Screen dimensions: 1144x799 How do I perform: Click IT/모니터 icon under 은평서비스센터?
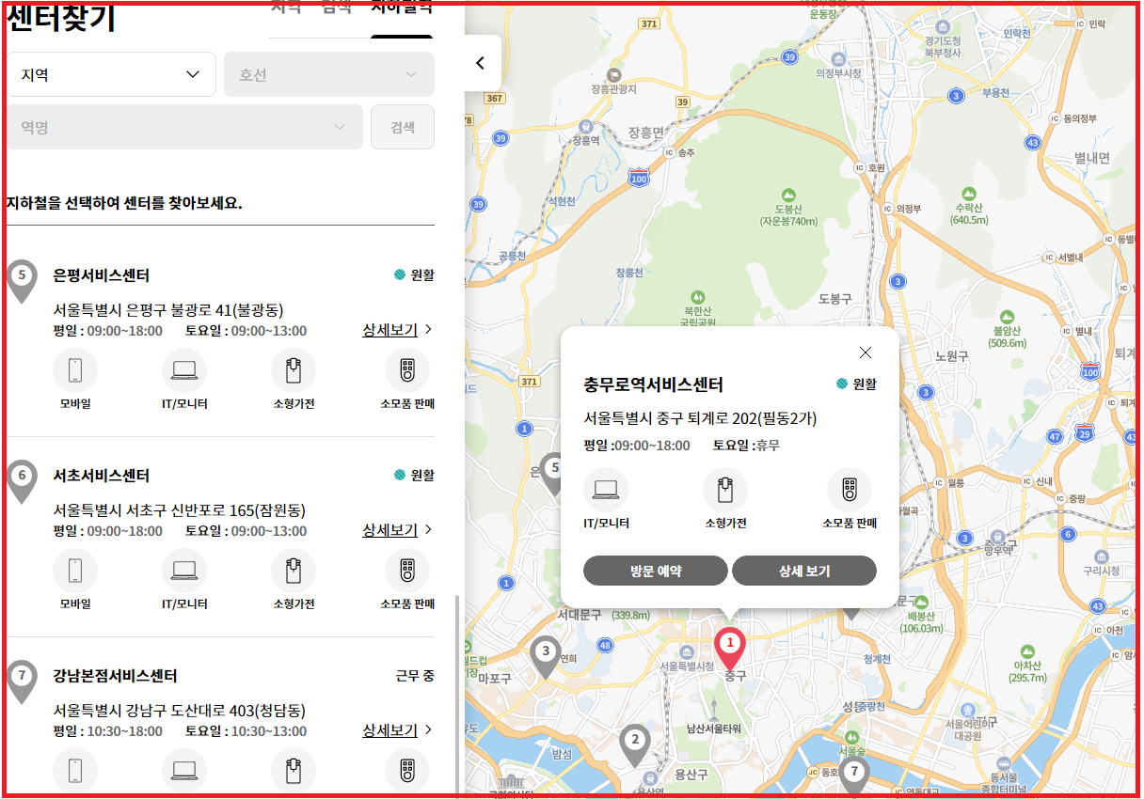tap(184, 370)
